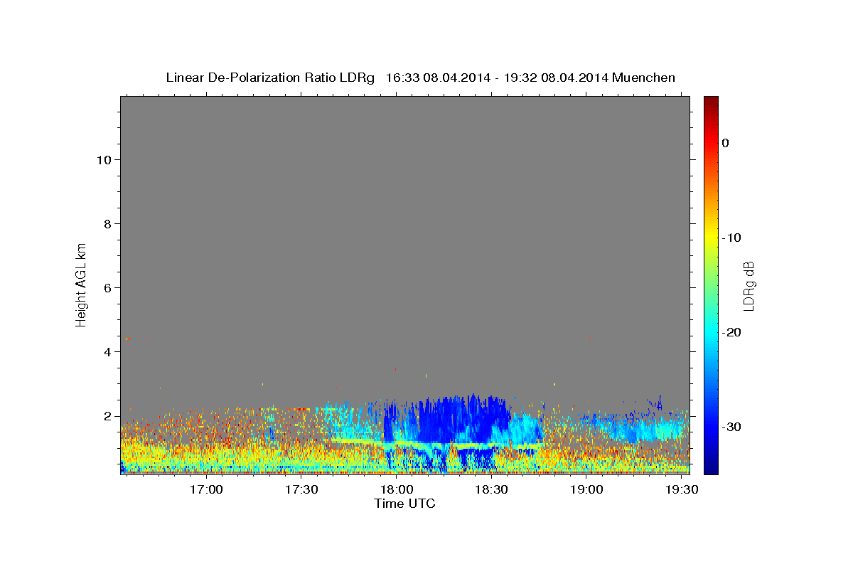Click the 'LDRg dB' colorbar label
The image size is (853, 569).
(749, 285)
